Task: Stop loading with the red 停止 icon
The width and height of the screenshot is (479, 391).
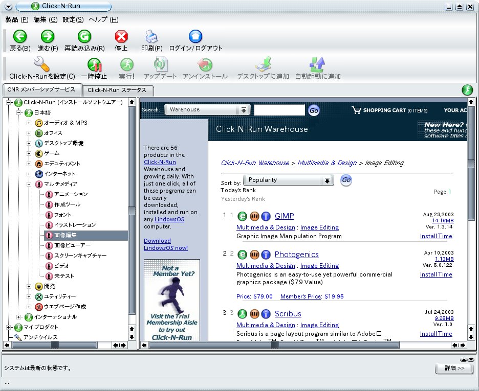Action: coord(121,37)
